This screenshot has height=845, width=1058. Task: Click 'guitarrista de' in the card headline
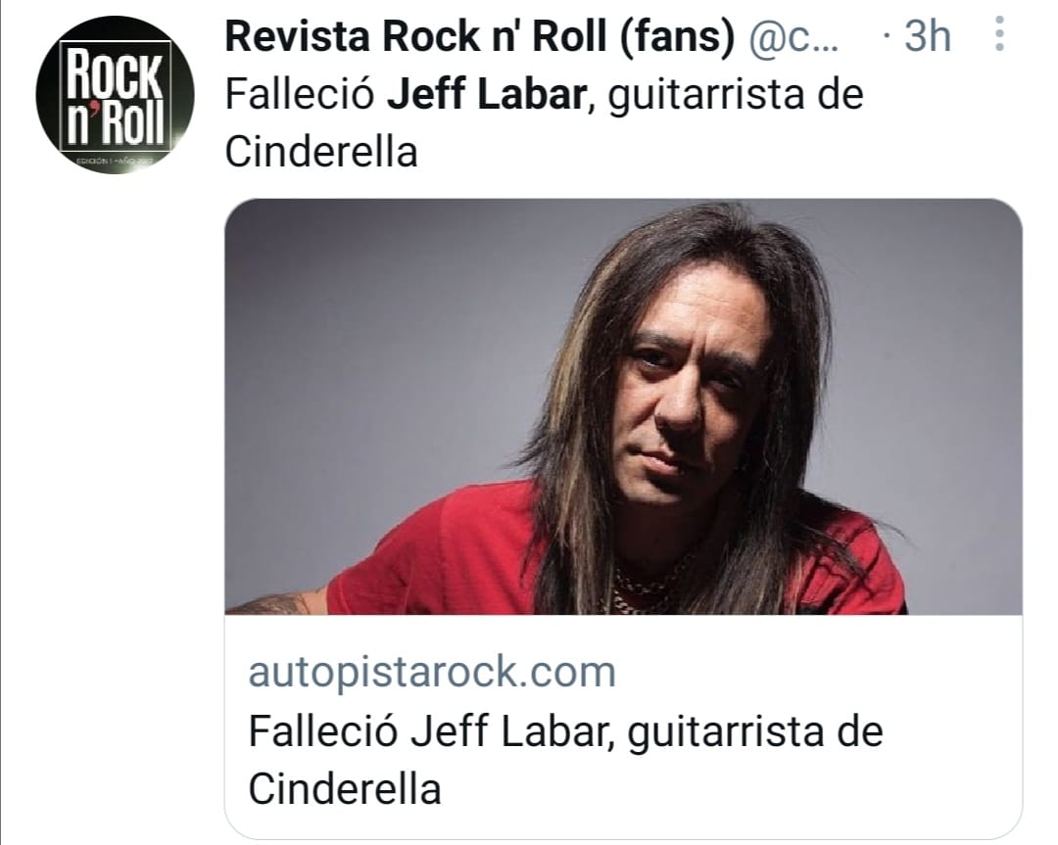[755, 732]
